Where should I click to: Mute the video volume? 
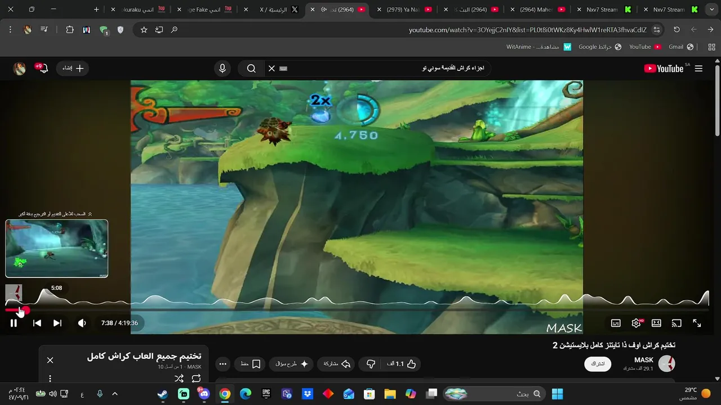82,323
